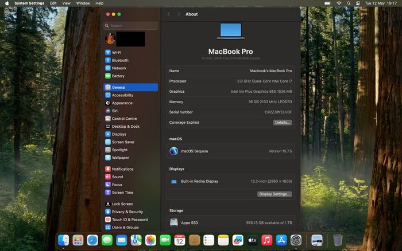This screenshot has height=251, width=402.
Task: Open Privacy & Security settings
Action: tap(131, 211)
